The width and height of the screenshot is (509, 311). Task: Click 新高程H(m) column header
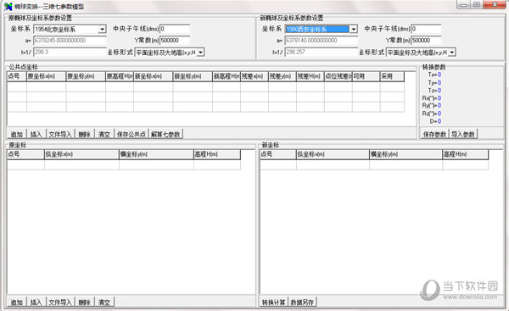click(x=227, y=76)
